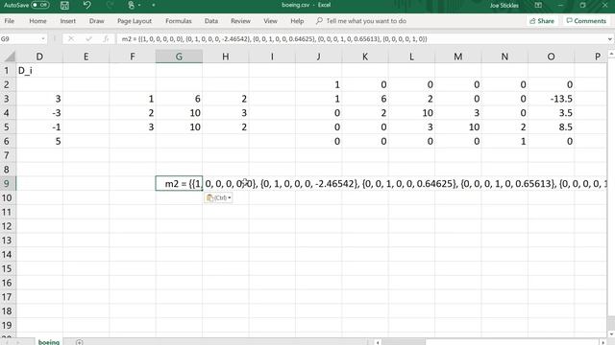The height and width of the screenshot is (345, 615).
Task: Click cell with value 8.5
Action: pyautogui.click(x=551, y=127)
